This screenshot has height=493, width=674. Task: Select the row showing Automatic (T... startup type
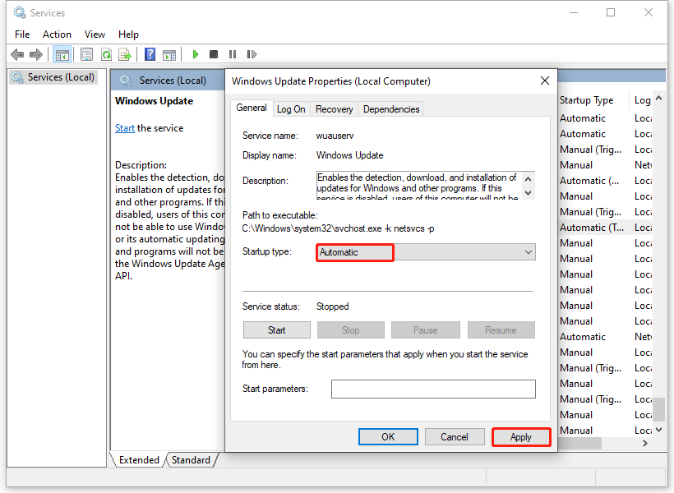(x=605, y=228)
